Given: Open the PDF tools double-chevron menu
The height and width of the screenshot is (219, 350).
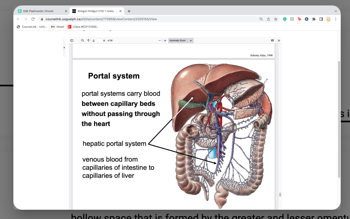Looking at the screenshot, I should pos(279,41).
